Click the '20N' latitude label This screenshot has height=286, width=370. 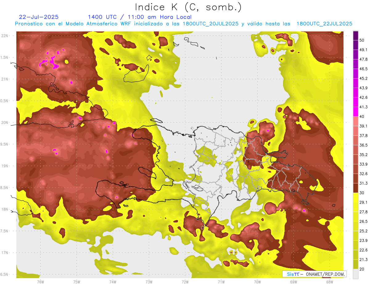coord(5,122)
